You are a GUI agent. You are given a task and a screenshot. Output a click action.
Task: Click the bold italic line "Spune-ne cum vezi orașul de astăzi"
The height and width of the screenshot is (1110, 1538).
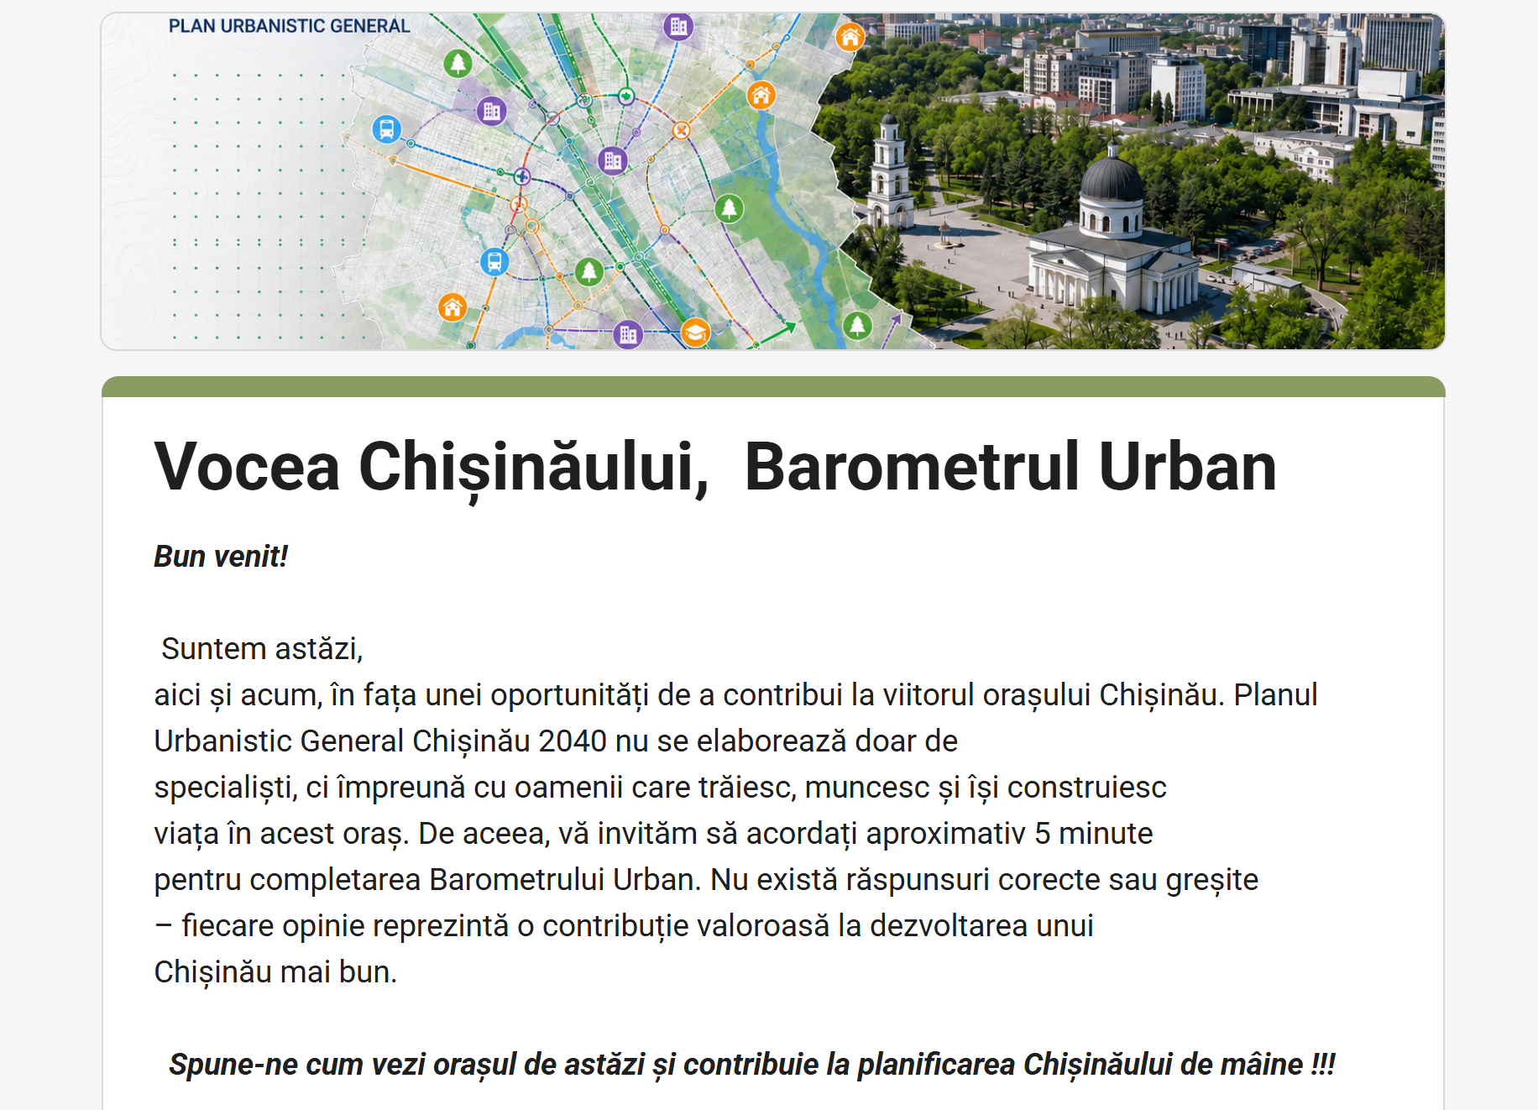[751, 1065]
